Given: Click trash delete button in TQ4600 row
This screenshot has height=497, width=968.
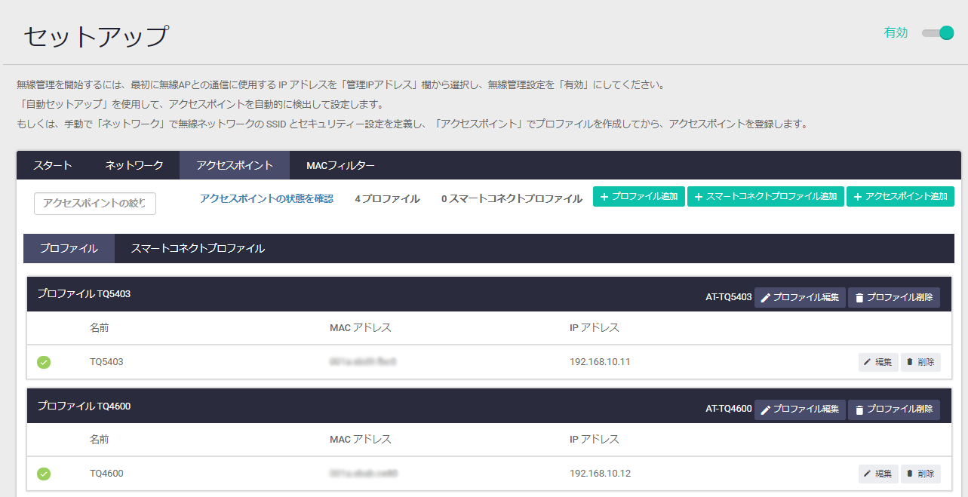Looking at the screenshot, I should [920, 474].
